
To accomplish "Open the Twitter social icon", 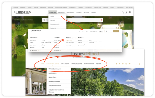I will pos(119,64).
